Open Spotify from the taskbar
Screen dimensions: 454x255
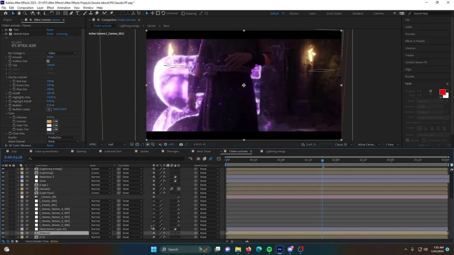[269, 249]
